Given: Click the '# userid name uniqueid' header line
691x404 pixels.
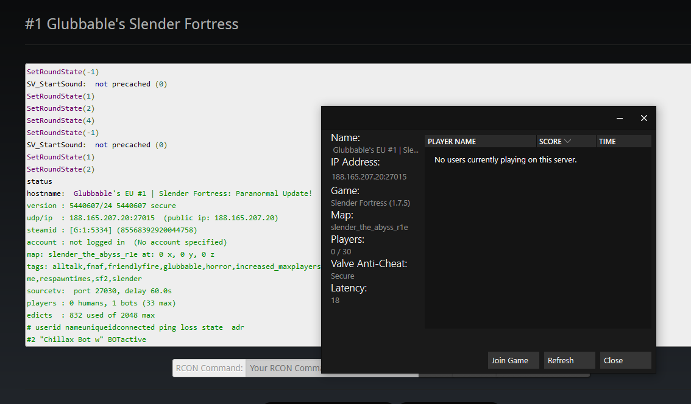Looking at the screenshot, I should (135, 327).
